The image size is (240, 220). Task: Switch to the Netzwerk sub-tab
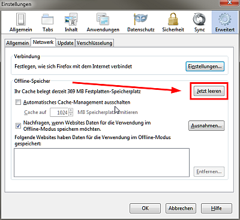click(43, 42)
